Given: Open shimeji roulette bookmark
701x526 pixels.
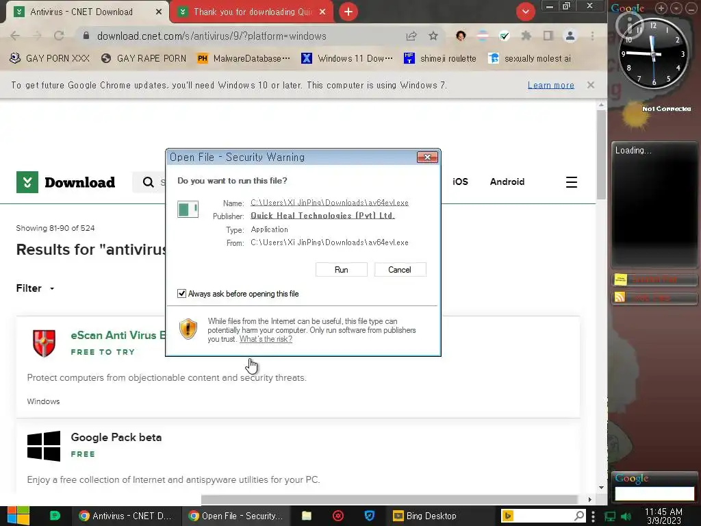Looking at the screenshot, I should (440, 59).
